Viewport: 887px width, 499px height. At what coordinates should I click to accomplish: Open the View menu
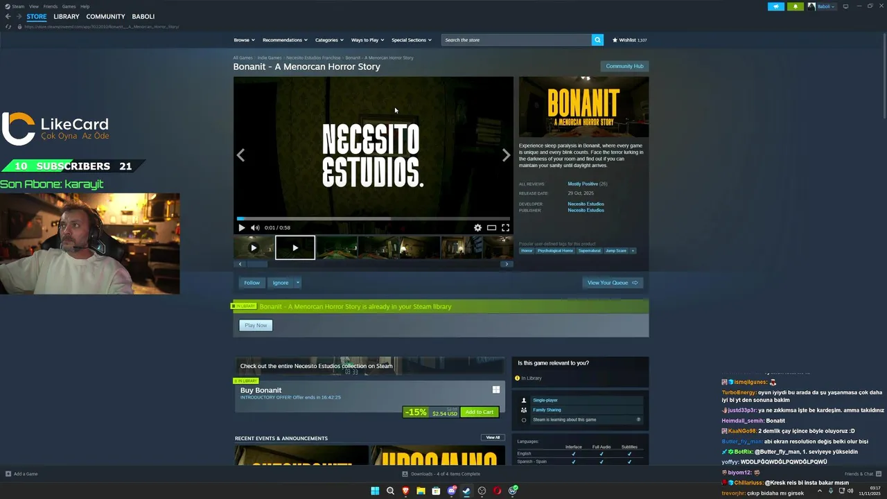(34, 6)
